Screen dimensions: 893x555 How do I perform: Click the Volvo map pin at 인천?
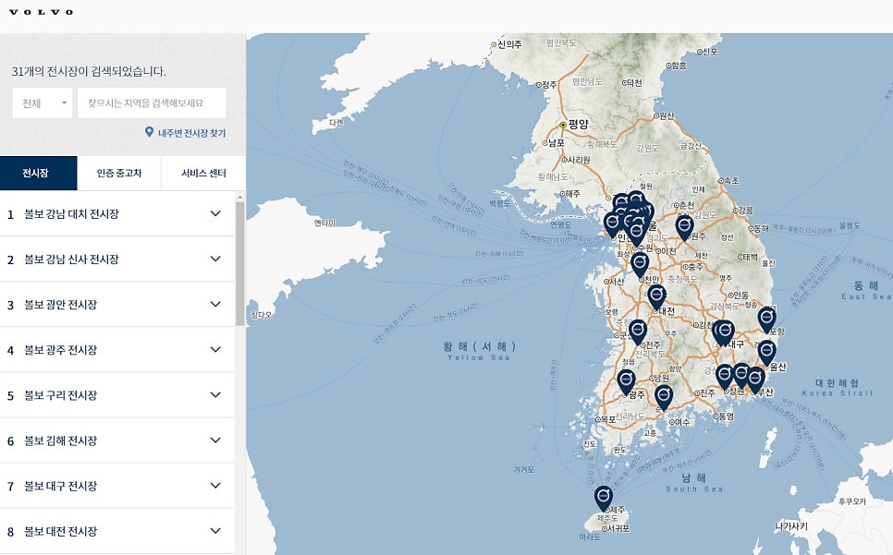pos(613,223)
